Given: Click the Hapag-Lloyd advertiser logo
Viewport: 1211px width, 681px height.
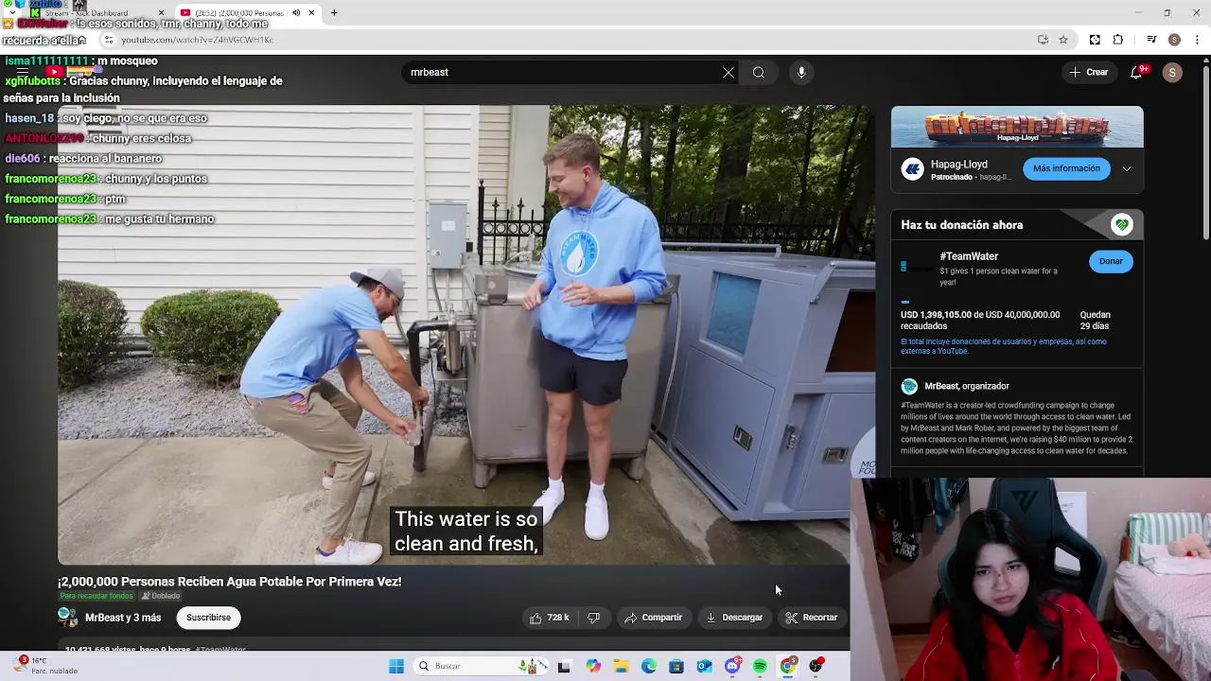Looking at the screenshot, I should point(912,169).
